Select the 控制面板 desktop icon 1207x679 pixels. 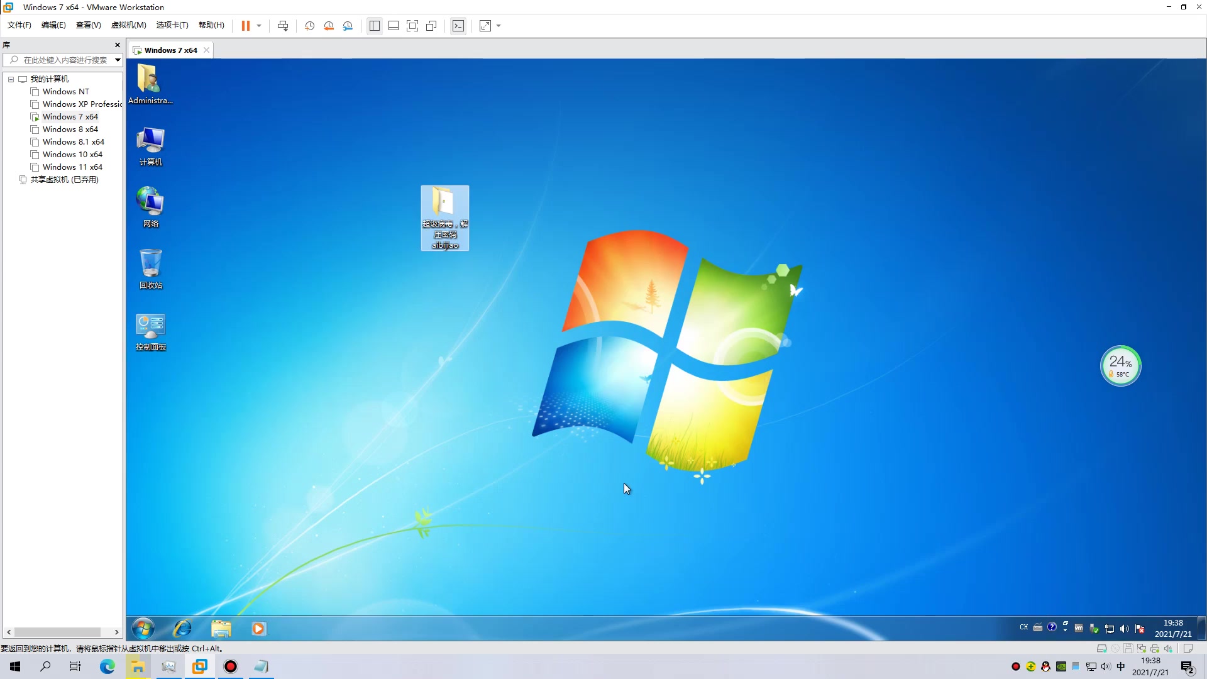click(x=150, y=332)
